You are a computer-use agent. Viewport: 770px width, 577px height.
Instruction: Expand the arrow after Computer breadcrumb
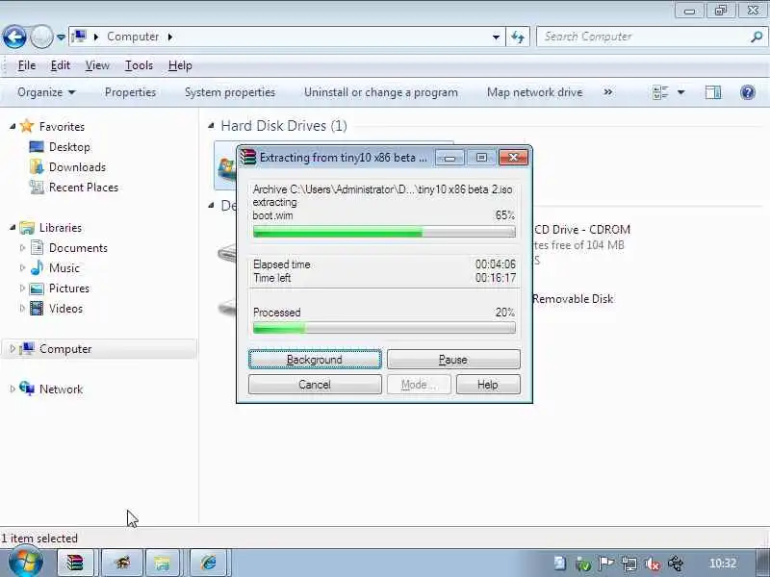(x=170, y=37)
